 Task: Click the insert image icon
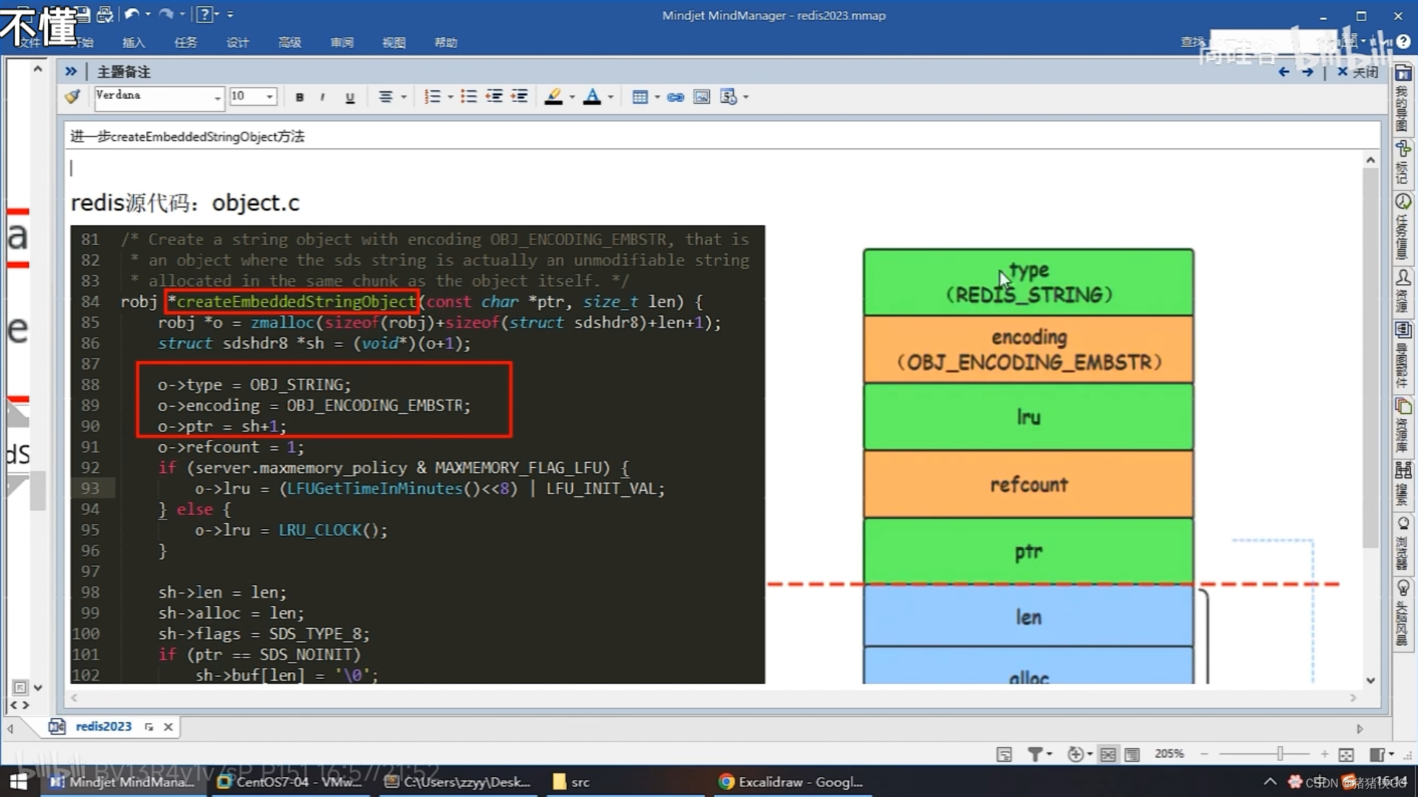[701, 97]
